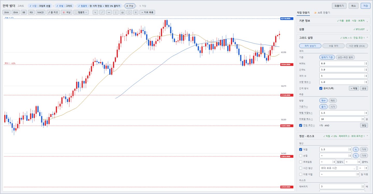Select the 시간 분할 (DCA) tab
Screen dimensions: 373x194
pos(357,46)
